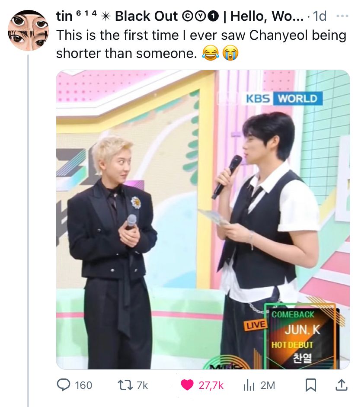This screenshot has width=358, height=407.
Task: Open the embedded tweet image
Action: 203,219
